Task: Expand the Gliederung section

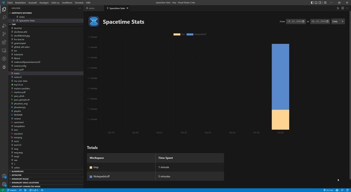Action: click(46, 171)
